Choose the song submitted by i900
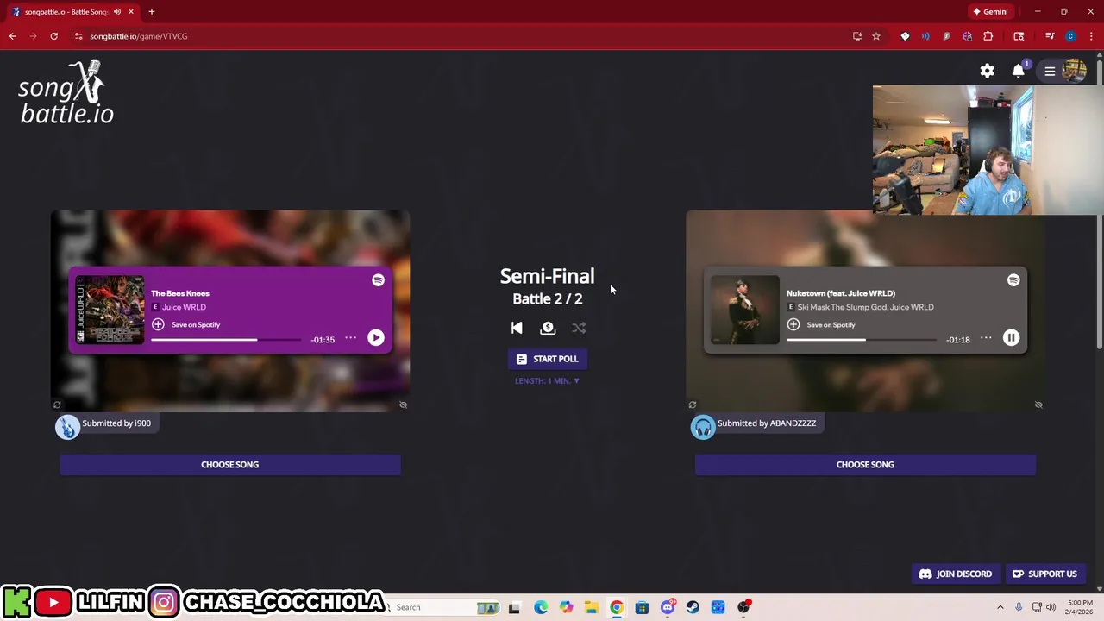 click(229, 464)
